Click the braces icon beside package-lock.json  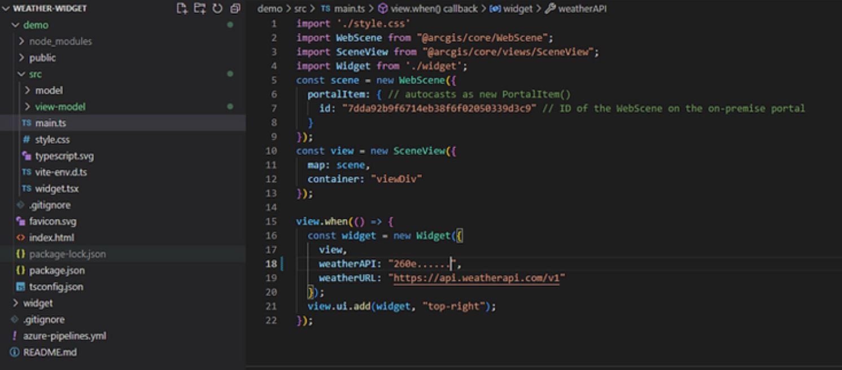click(x=20, y=254)
